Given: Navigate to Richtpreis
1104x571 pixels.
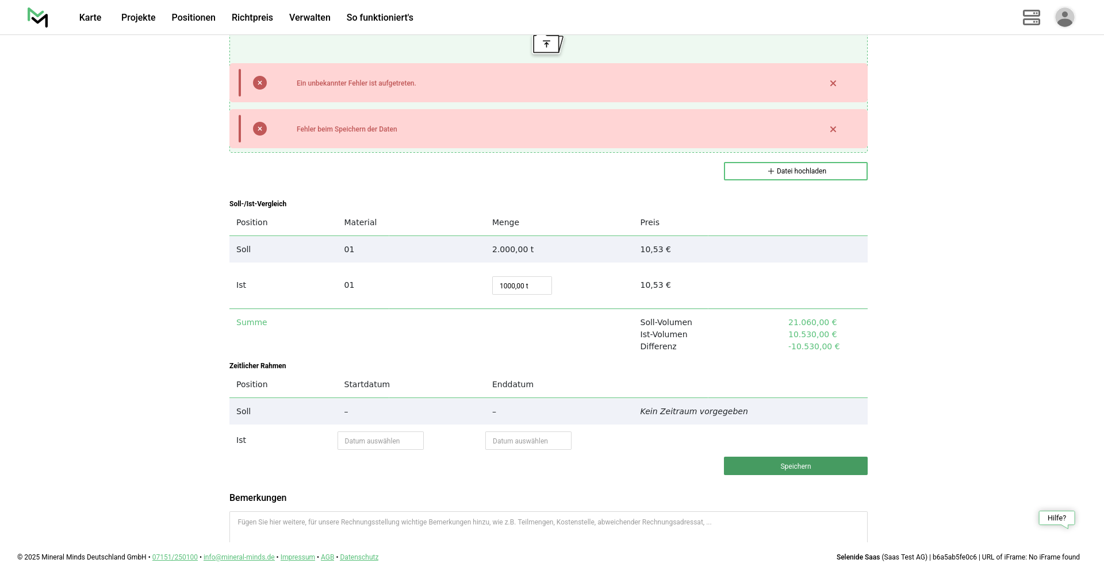Looking at the screenshot, I should (x=252, y=17).
